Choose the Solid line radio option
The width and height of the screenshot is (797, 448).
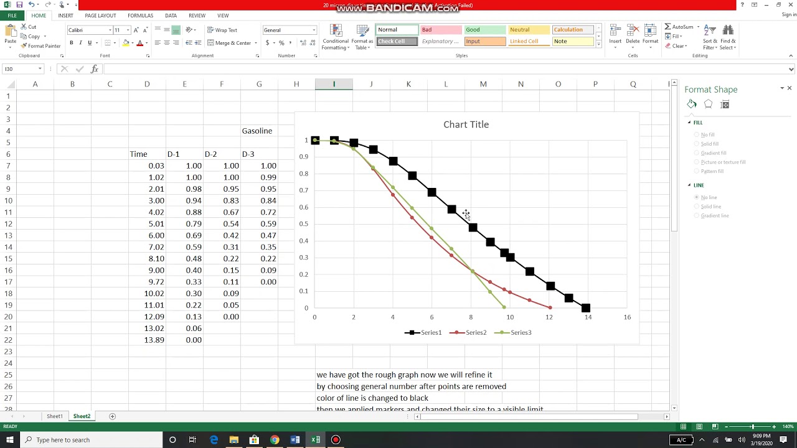tap(697, 207)
